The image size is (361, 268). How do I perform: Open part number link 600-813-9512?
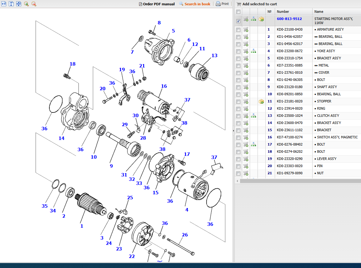[x=289, y=19]
